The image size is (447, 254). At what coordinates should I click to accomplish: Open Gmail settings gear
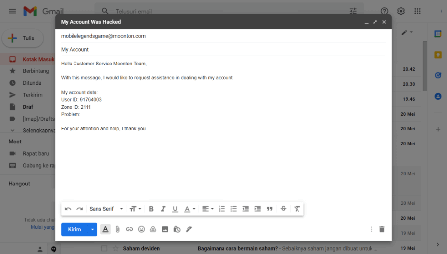[401, 11]
